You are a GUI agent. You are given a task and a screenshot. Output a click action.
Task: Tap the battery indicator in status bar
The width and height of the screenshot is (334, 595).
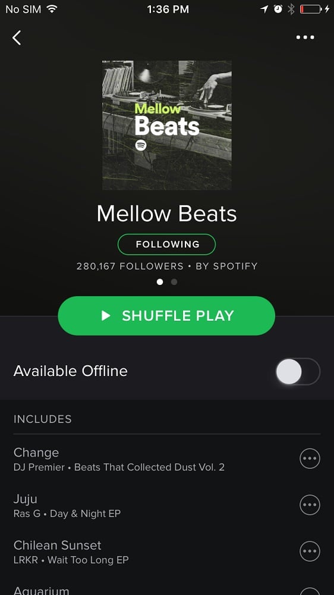[311, 9]
